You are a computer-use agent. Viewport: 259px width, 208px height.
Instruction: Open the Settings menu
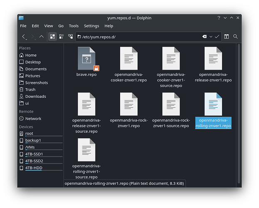point(91,26)
